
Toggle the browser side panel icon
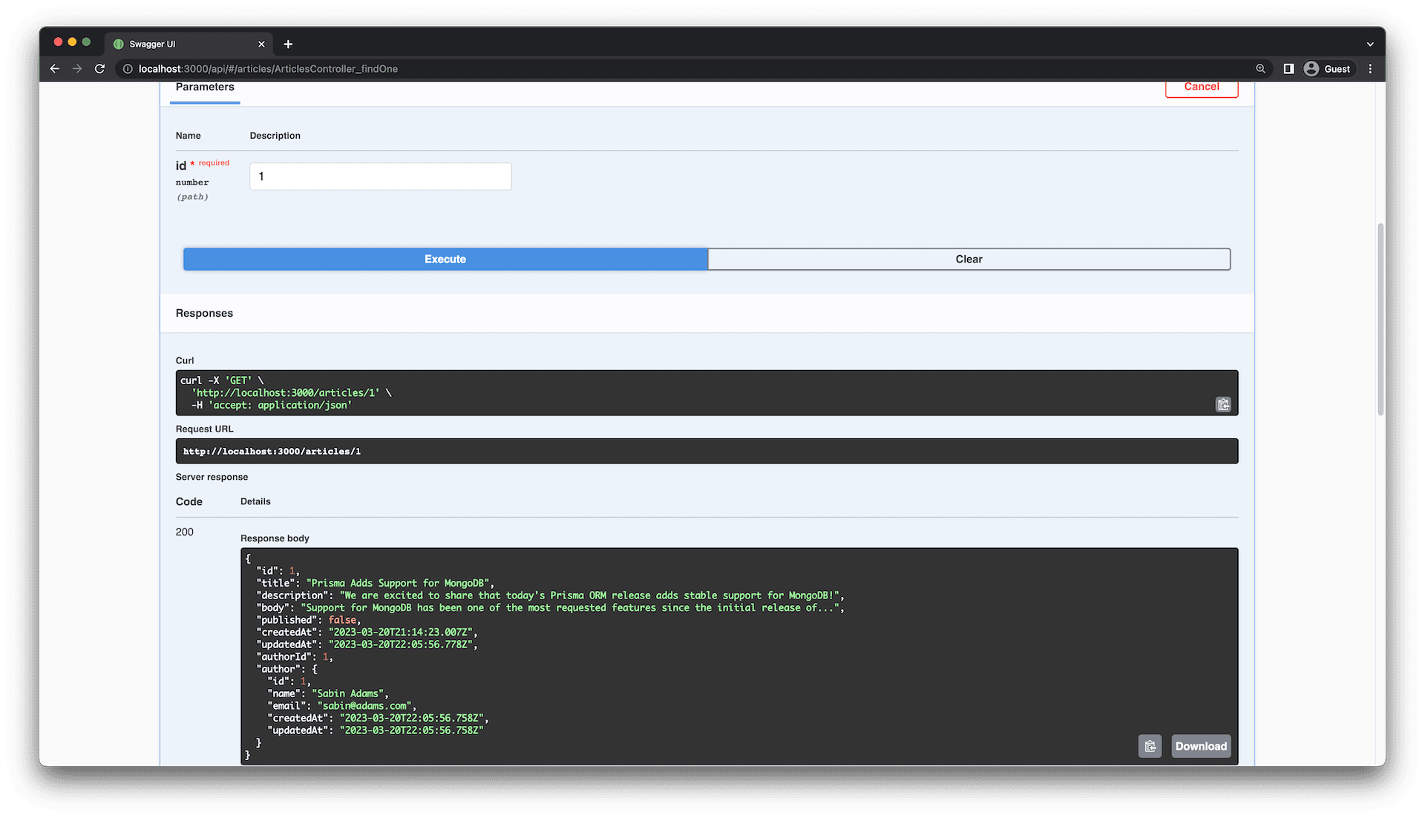click(1288, 69)
